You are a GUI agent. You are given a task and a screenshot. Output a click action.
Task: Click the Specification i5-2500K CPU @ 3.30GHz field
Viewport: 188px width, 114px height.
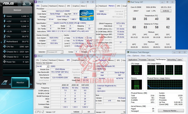(70, 23)
